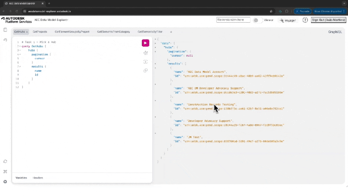Run the GetHubs query with the play button

pyautogui.click(x=145, y=43)
